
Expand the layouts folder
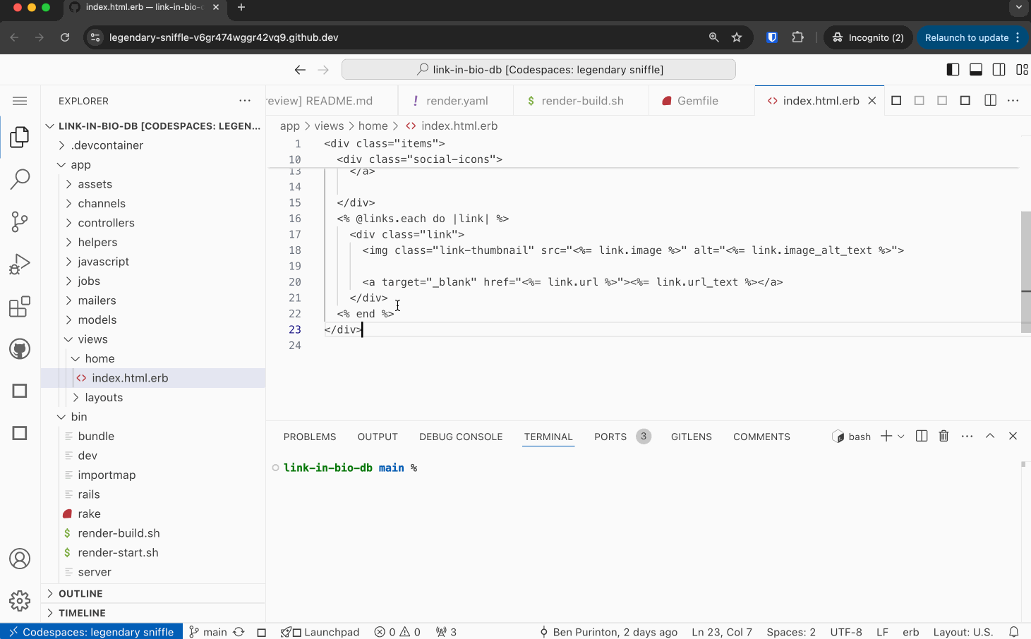153,398
